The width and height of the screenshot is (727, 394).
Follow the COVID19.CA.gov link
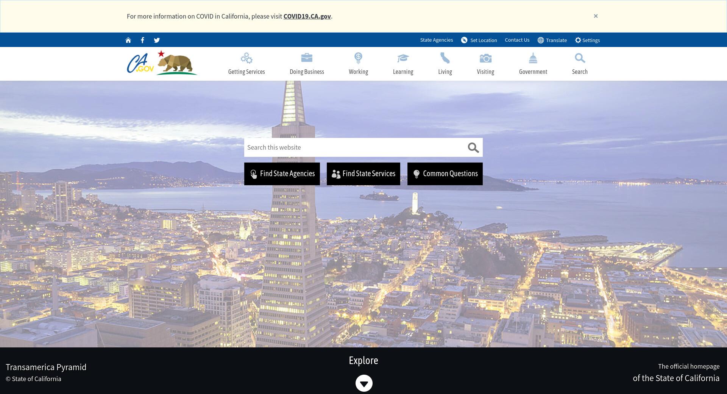tap(307, 16)
